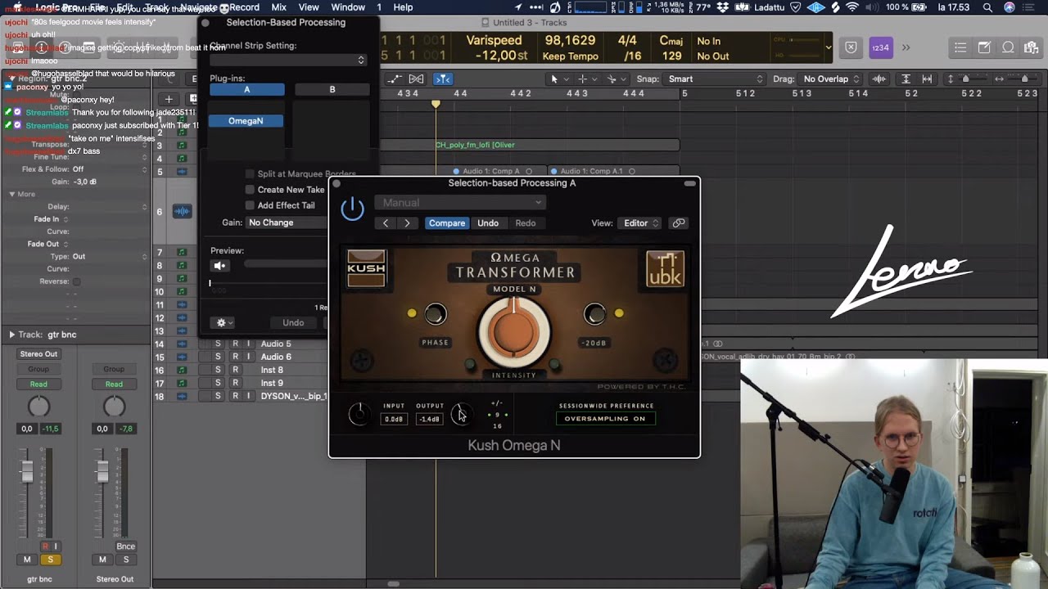Open the Help menu
The width and height of the screenshot is (1048, 589).
[403, 7]
